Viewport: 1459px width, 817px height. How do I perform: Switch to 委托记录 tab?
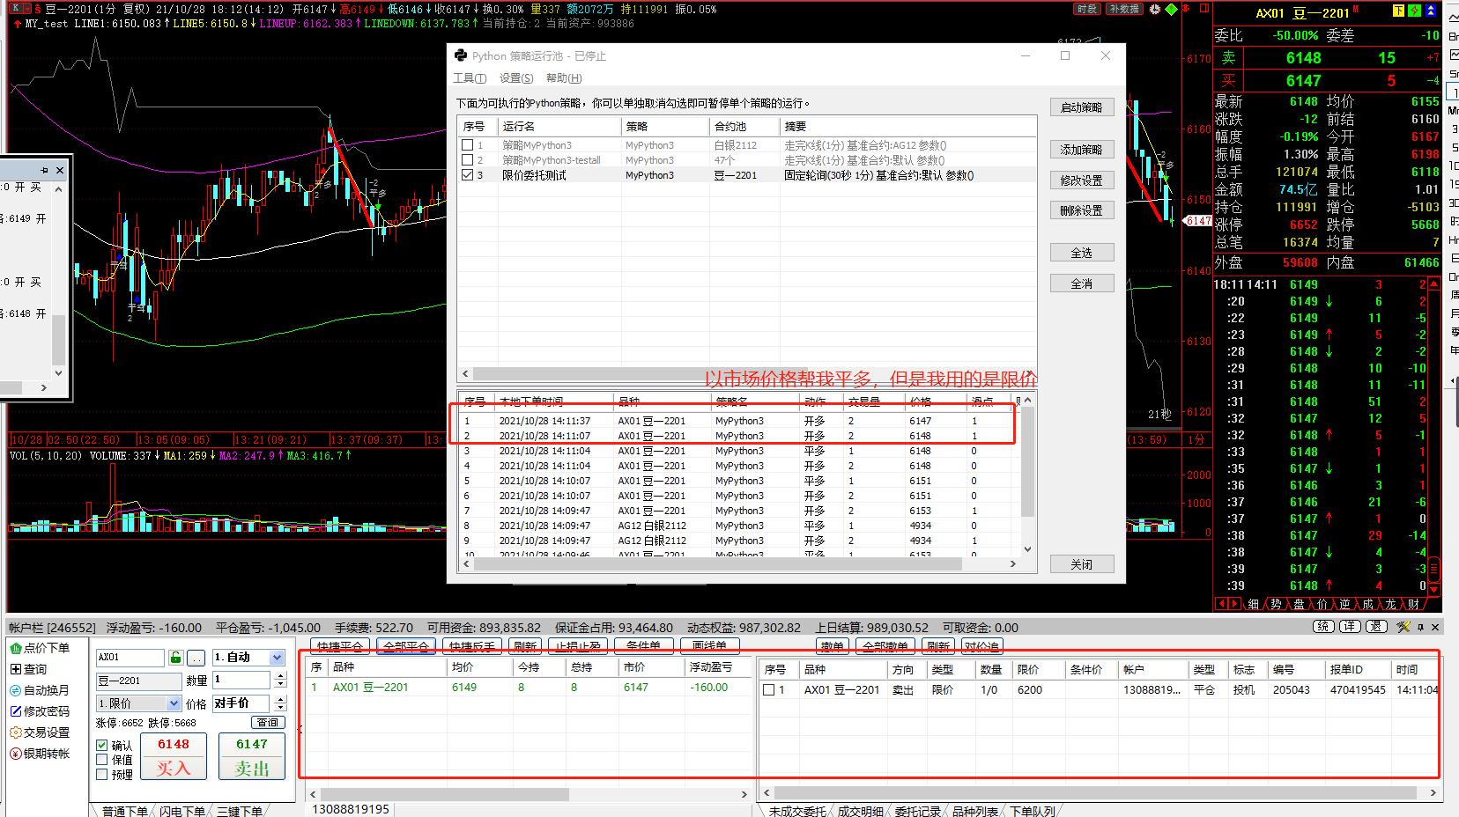point(917,811)
